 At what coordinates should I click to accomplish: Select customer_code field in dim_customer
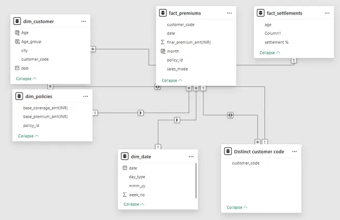coord(35,59)
